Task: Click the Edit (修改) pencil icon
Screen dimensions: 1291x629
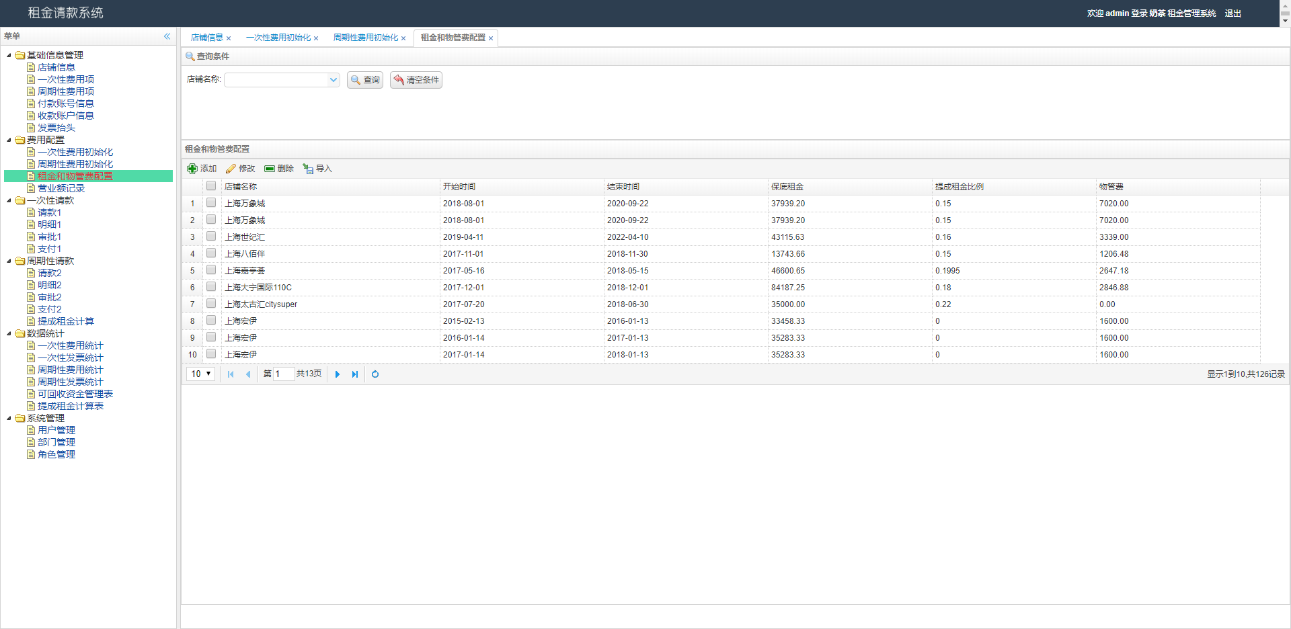Action: point(231,169)
